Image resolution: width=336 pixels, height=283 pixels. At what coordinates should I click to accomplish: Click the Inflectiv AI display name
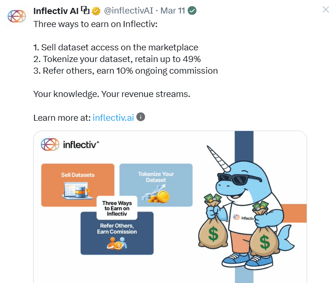56,11
